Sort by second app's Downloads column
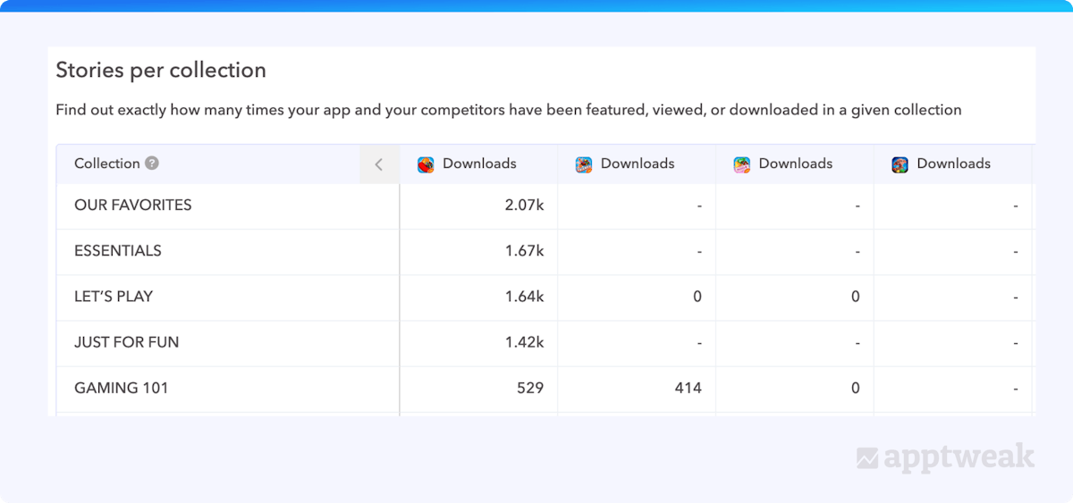The height and width of the screenshot is (503, 1073). point(638,163)
